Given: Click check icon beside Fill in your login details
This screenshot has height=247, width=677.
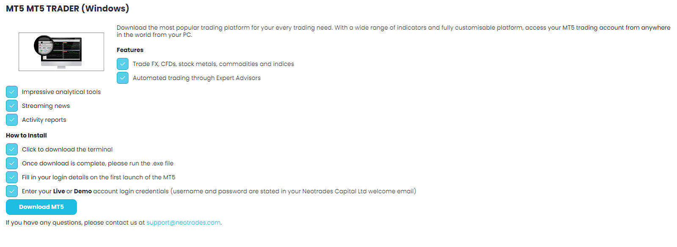Looking at the screenshot, I should (x=12, y=177).
